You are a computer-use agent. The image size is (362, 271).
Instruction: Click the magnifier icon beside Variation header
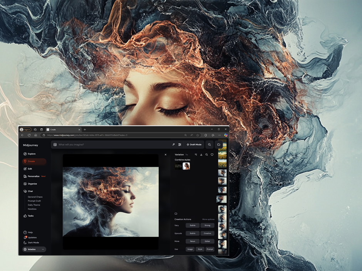206,155
